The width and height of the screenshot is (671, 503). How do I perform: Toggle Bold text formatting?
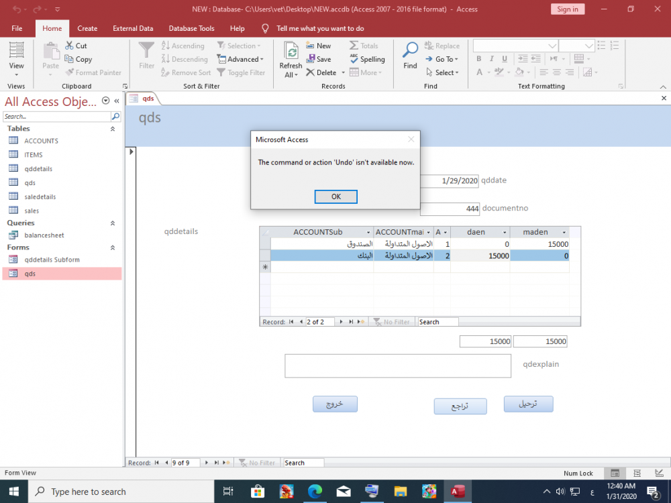pos(479,58)
